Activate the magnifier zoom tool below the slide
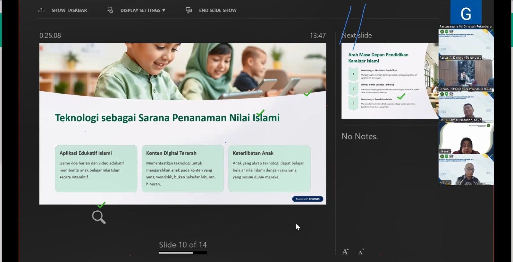The height and width of the screenshot is (262, 513). click(x=99, y=217)
